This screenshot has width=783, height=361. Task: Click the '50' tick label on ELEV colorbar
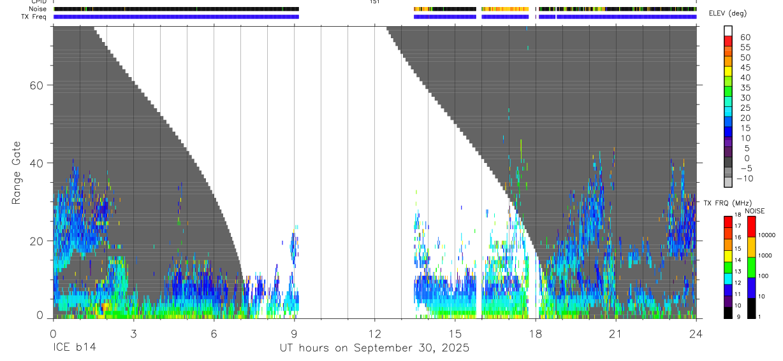point(744,58)
